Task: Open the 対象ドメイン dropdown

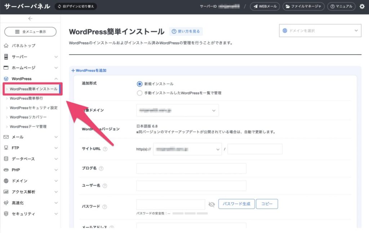Action: click(x=177, y=110)
